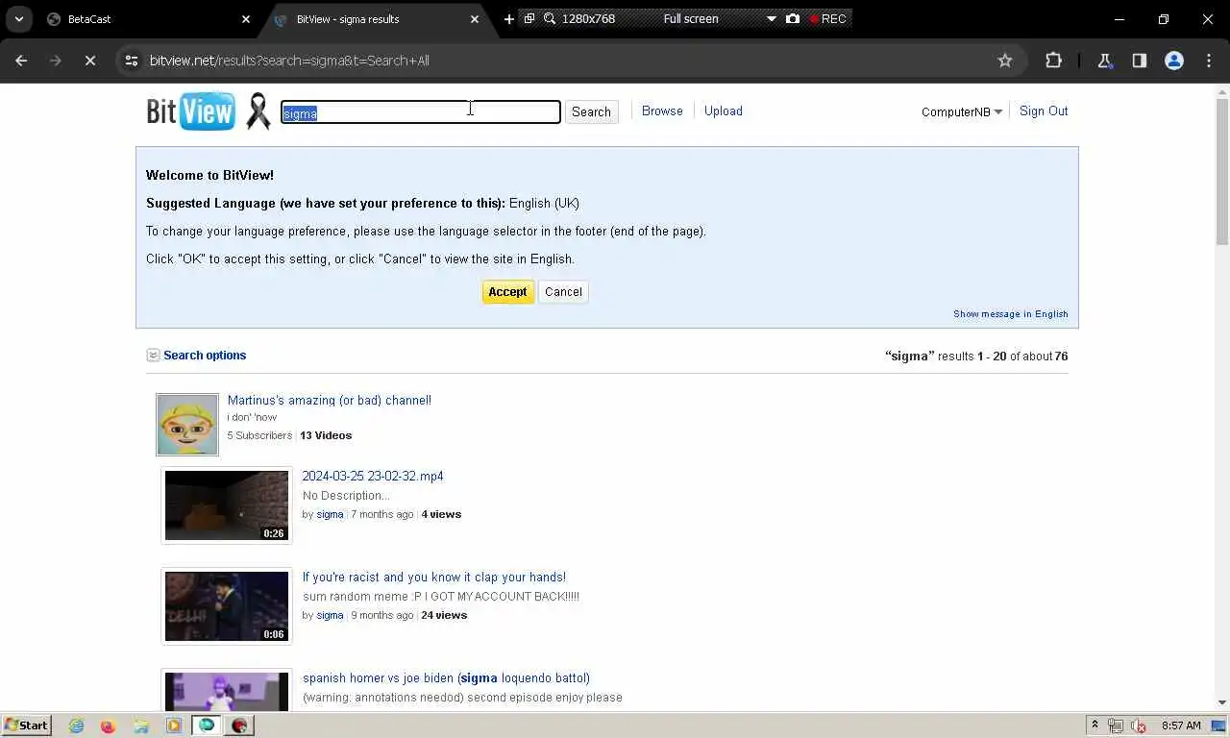
Task: Open Martinus's channel avatar thumbnail
Action: click(x=187, y=424)
